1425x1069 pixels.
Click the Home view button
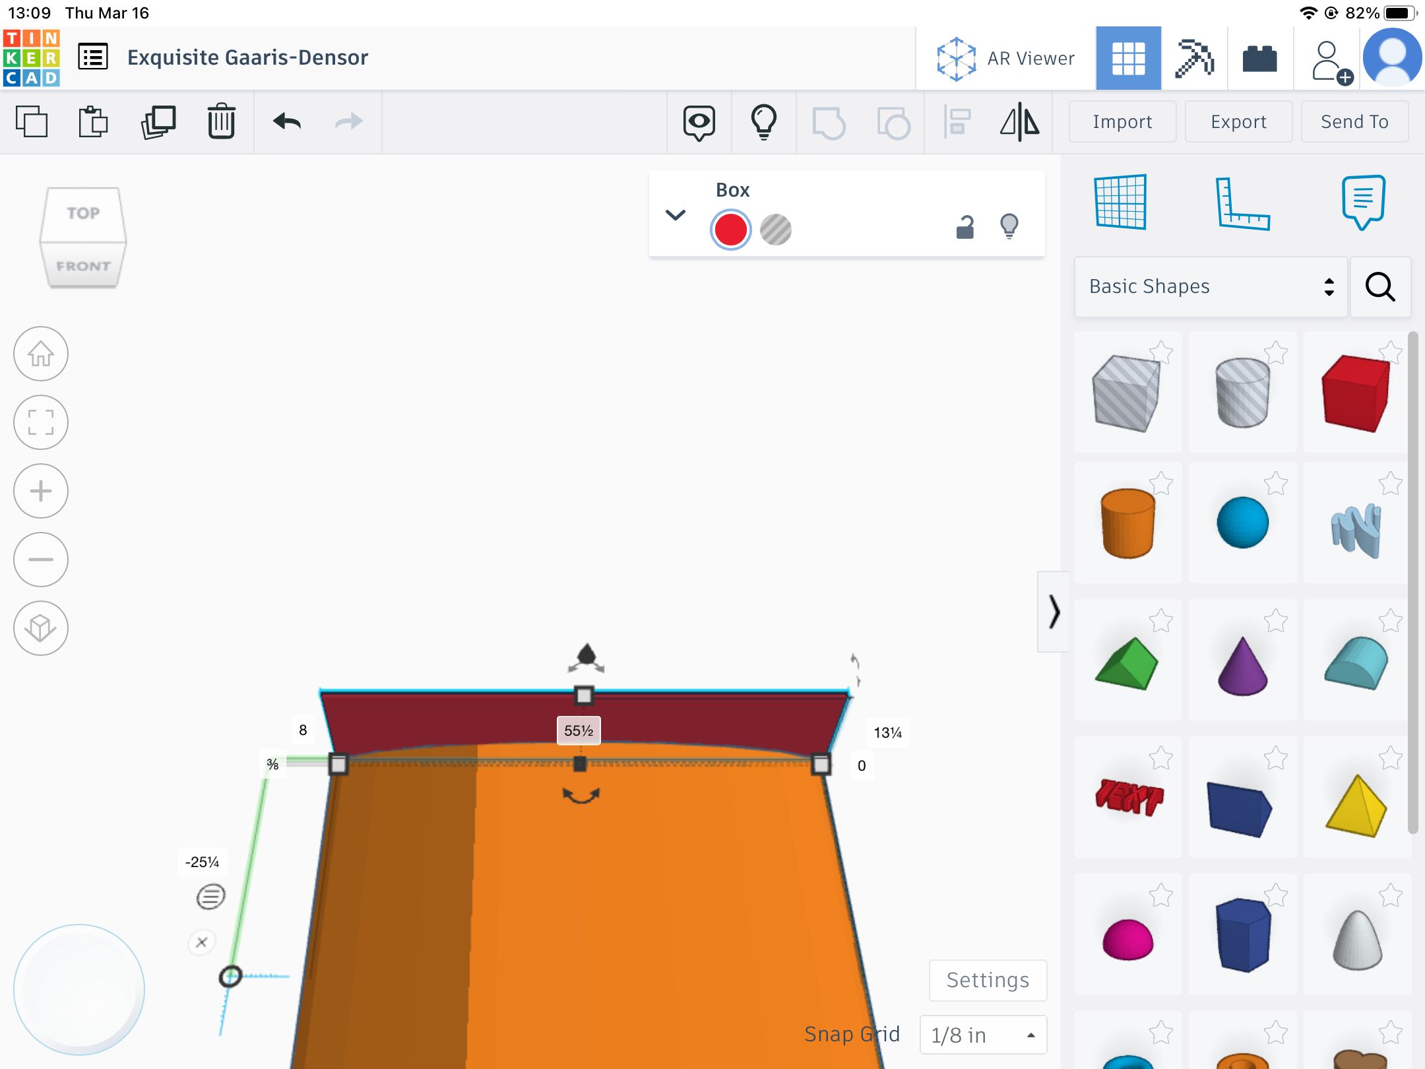pyautogui.click(x=41, y=354)
